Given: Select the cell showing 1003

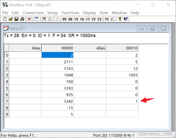Looking at the screenshot, I should point(122,75).
